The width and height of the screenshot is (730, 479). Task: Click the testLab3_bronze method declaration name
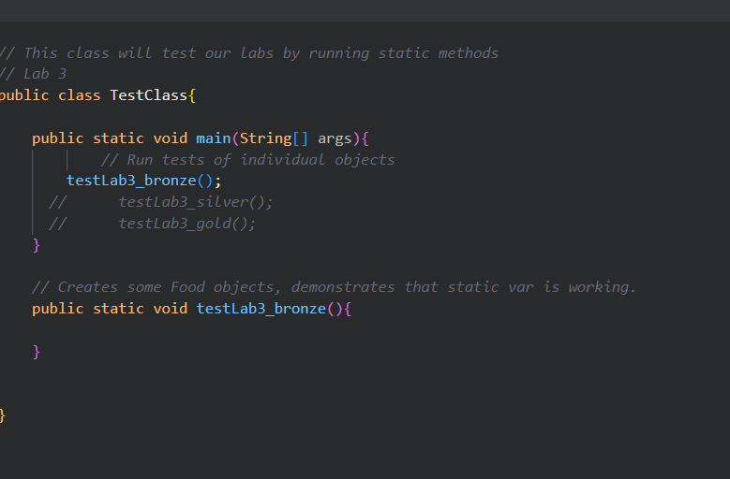pos(261,309)
